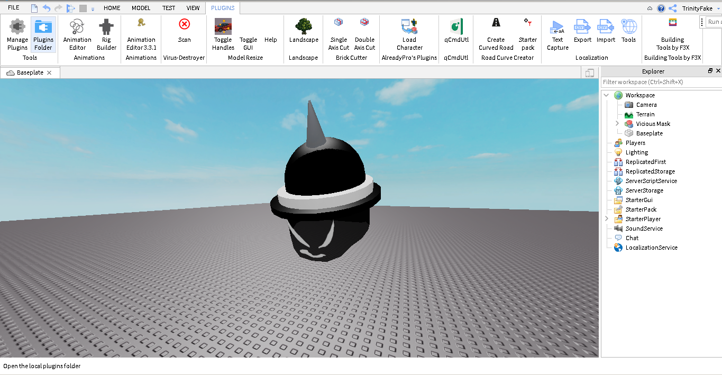
Task: Select Vicious Mask in Explorer
Action: (653, 124)
